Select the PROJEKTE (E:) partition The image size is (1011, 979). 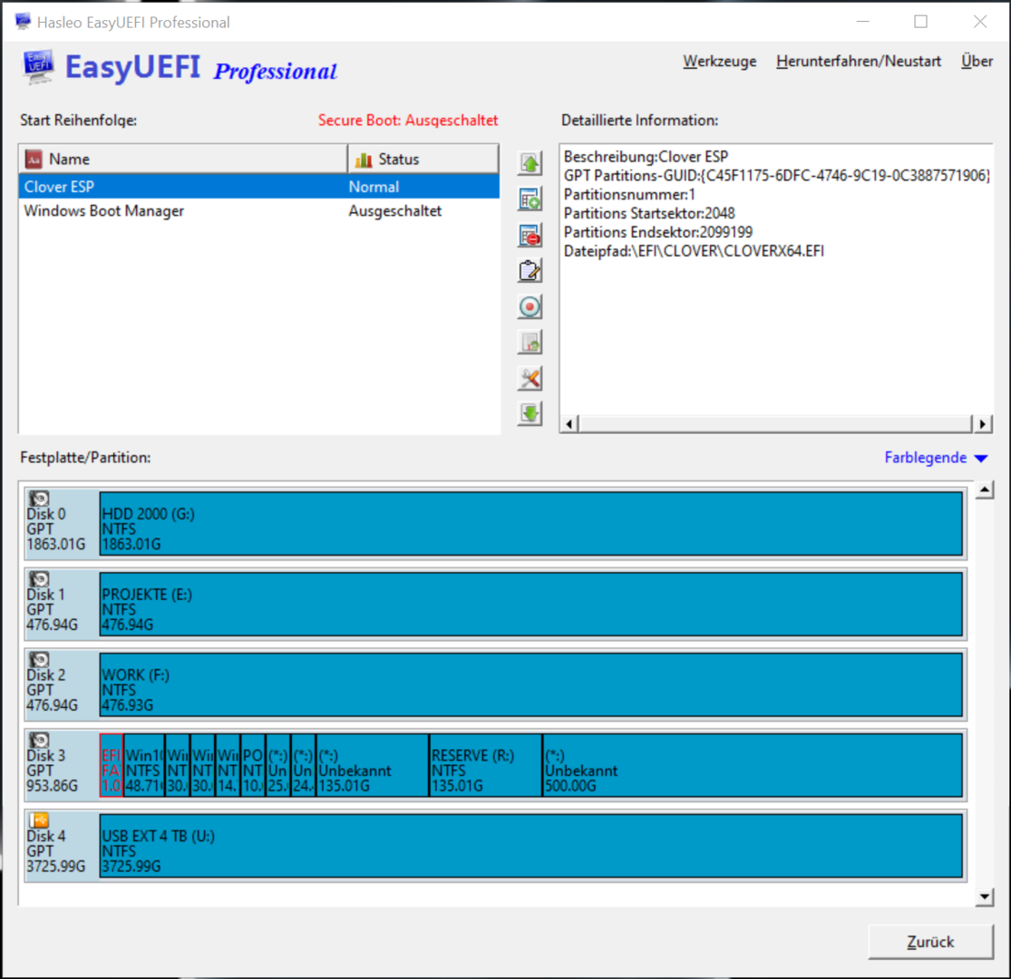pos(530,604)
